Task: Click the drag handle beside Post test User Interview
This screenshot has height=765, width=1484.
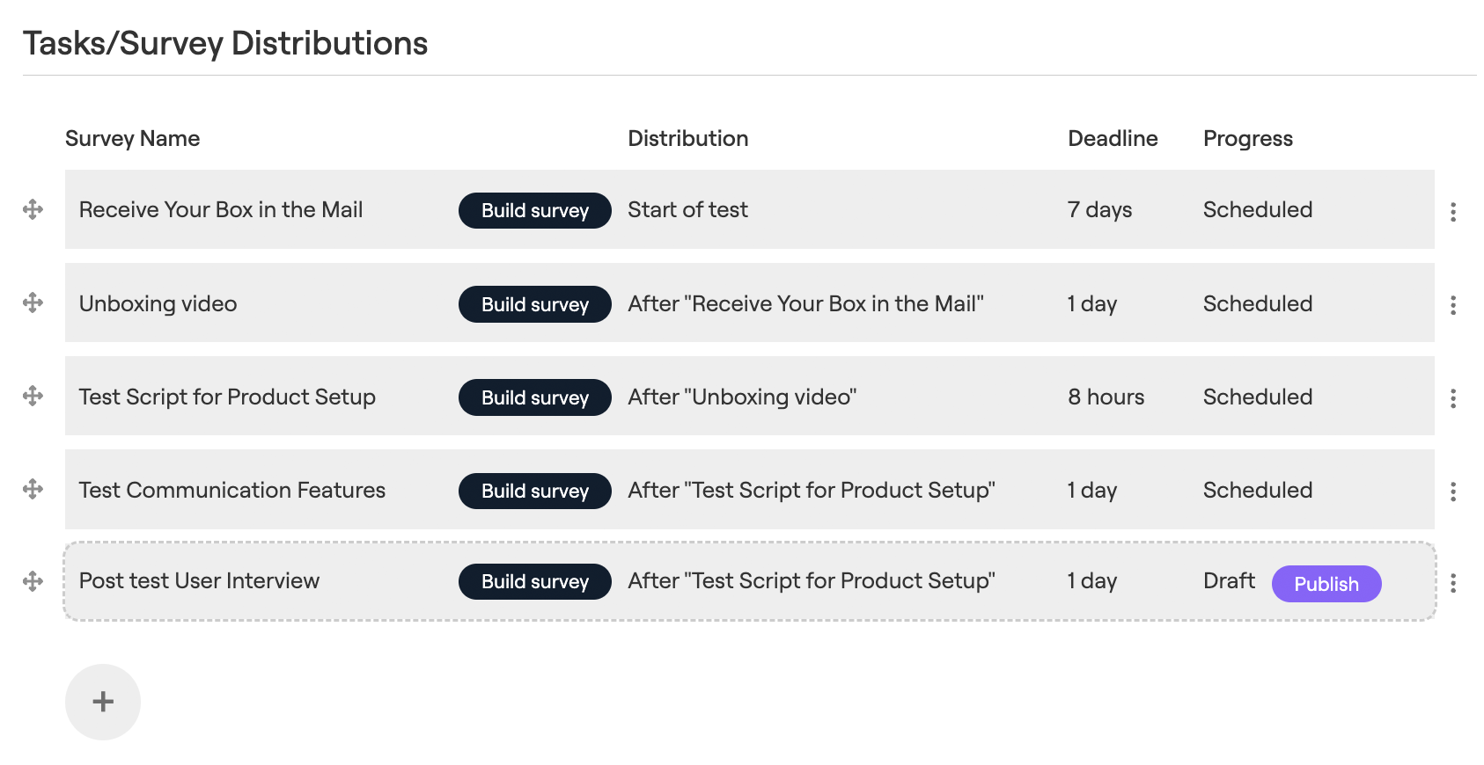Action: coord(33,581)
